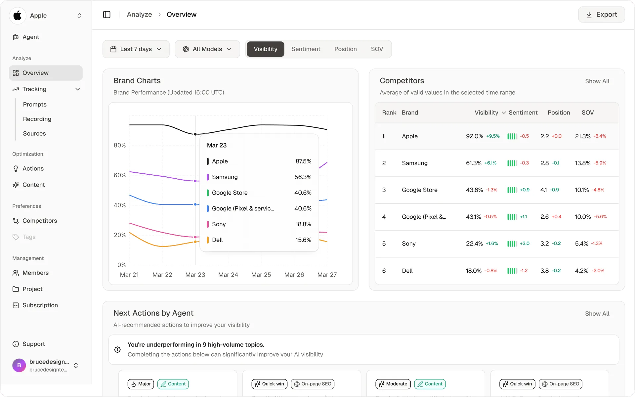Viewport: 635px width, 397px height.
Task: Click the Overview grid icon
Action: click(16, 73)
